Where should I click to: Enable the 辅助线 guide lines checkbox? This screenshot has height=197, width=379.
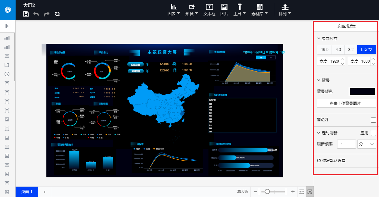[373, 120]
